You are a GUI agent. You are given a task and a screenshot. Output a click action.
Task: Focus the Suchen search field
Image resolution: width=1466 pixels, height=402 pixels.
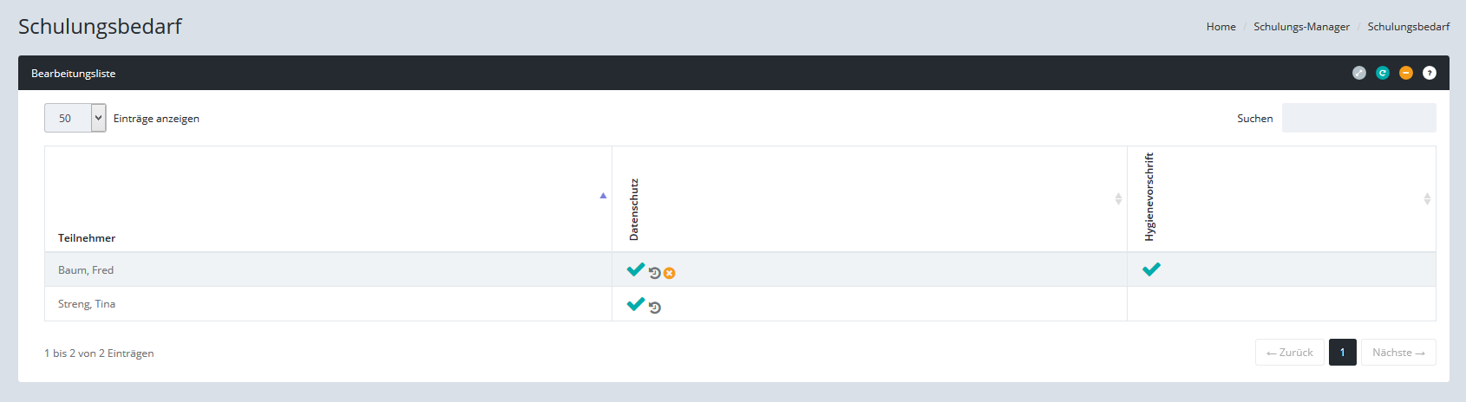(x=1358, y=118)
